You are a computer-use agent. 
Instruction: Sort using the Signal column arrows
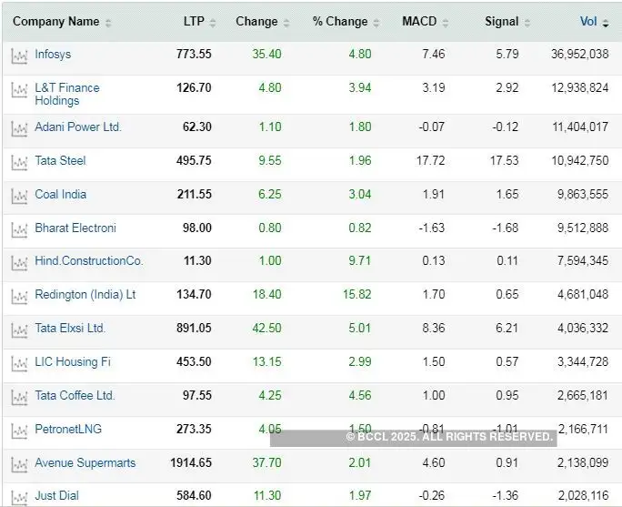(527, 23)
